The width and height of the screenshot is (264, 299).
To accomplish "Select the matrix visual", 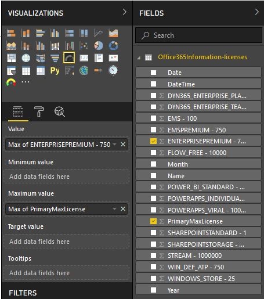I will pyautogui.click(x=40, y=71).
